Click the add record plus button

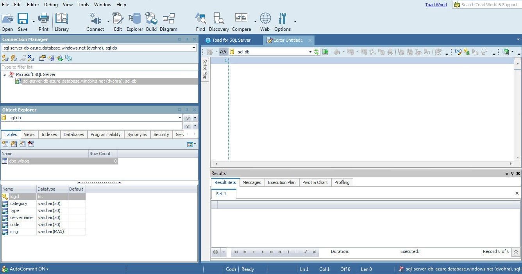click(x=288, y=252)
